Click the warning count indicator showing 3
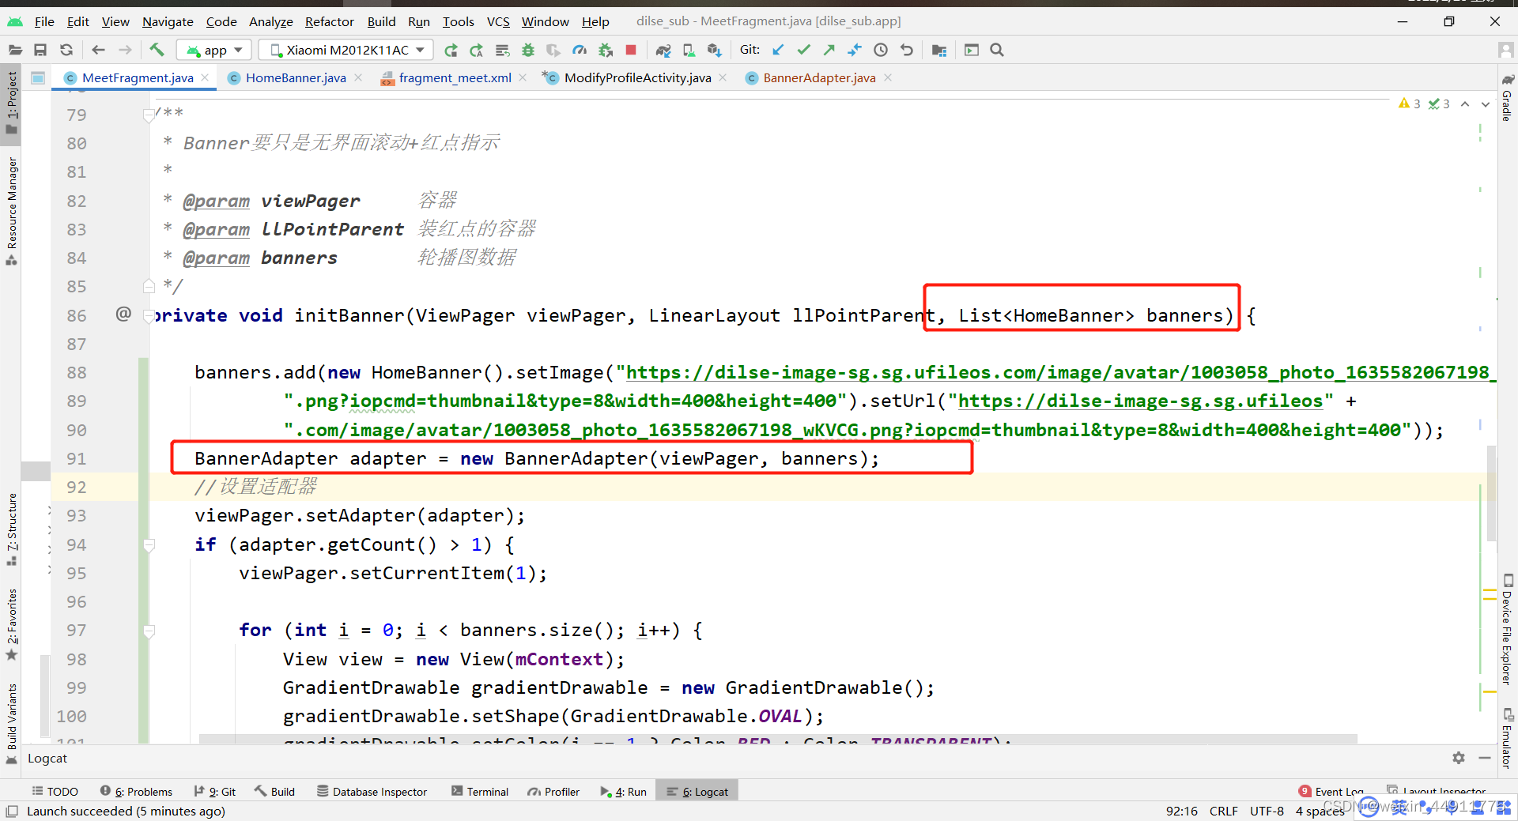 1410,104
